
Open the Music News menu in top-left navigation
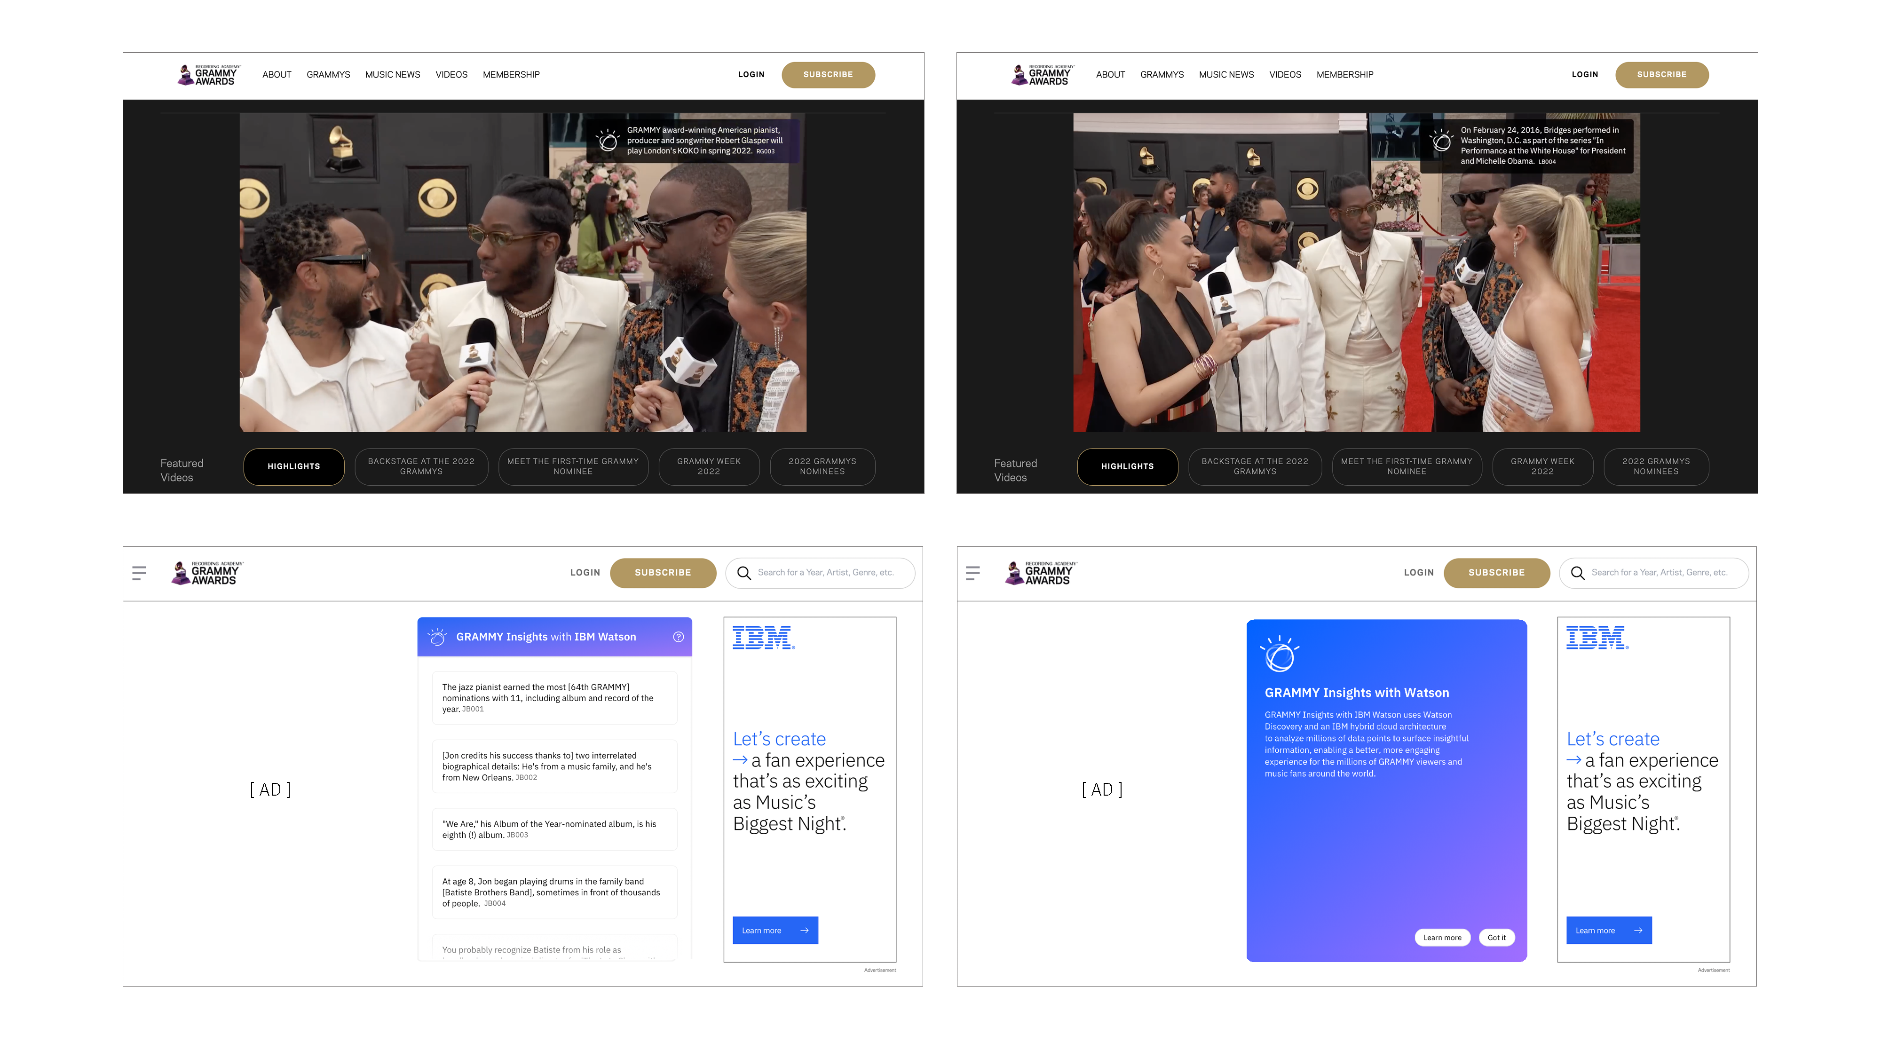(x=392, y=74)
